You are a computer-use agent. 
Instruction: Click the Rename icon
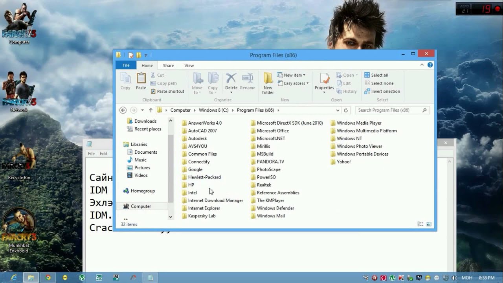[x=248, y=78]
